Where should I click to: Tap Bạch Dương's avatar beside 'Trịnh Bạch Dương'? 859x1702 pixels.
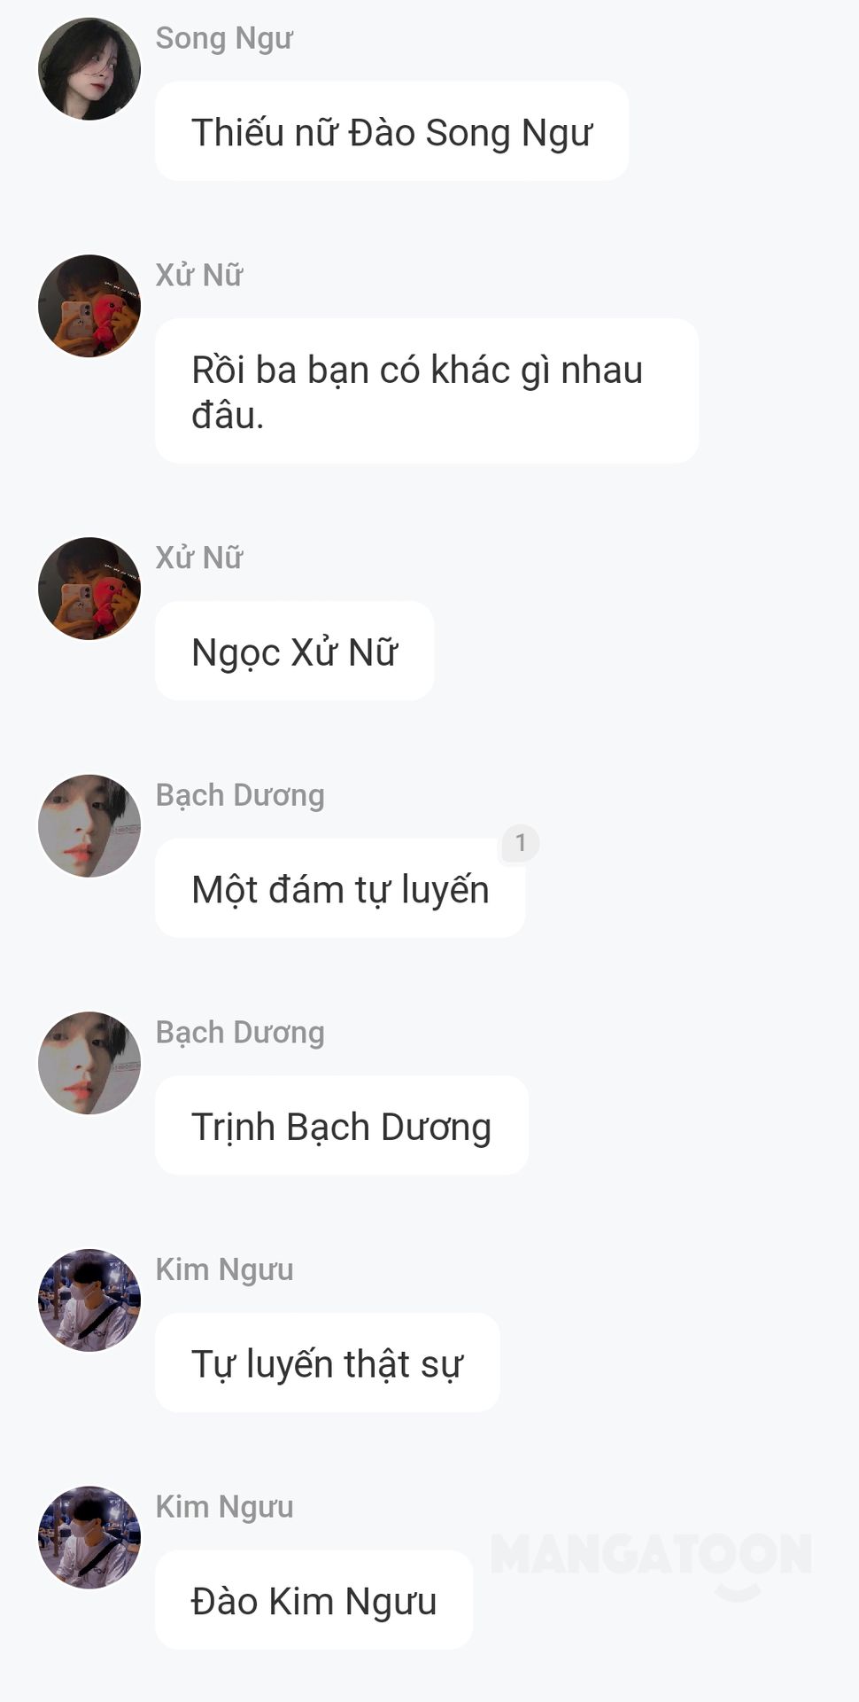tap(89, 1063)
